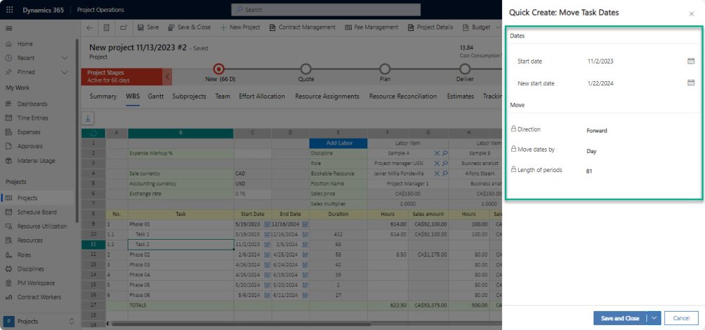Select the Plan stage circle

click(385, 69)
